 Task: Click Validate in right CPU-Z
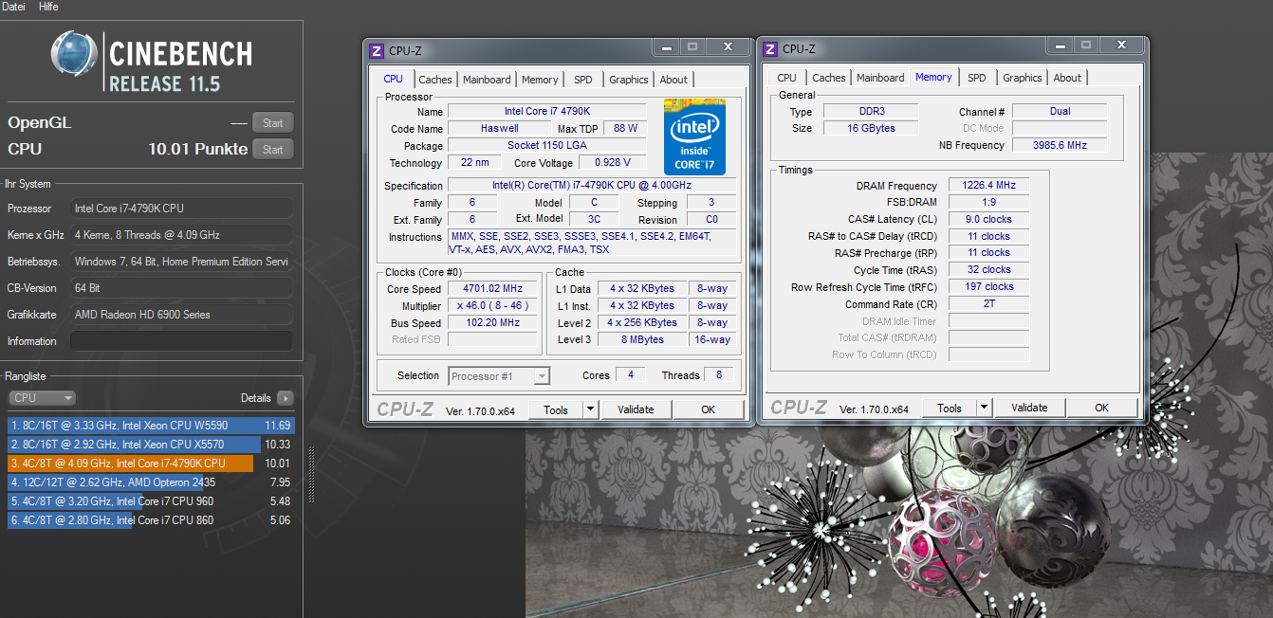point(1029,409)
